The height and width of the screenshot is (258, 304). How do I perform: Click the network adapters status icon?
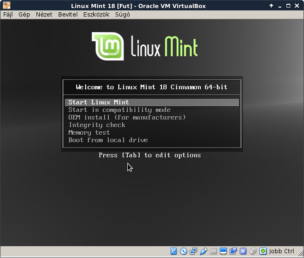pos(194,251)
